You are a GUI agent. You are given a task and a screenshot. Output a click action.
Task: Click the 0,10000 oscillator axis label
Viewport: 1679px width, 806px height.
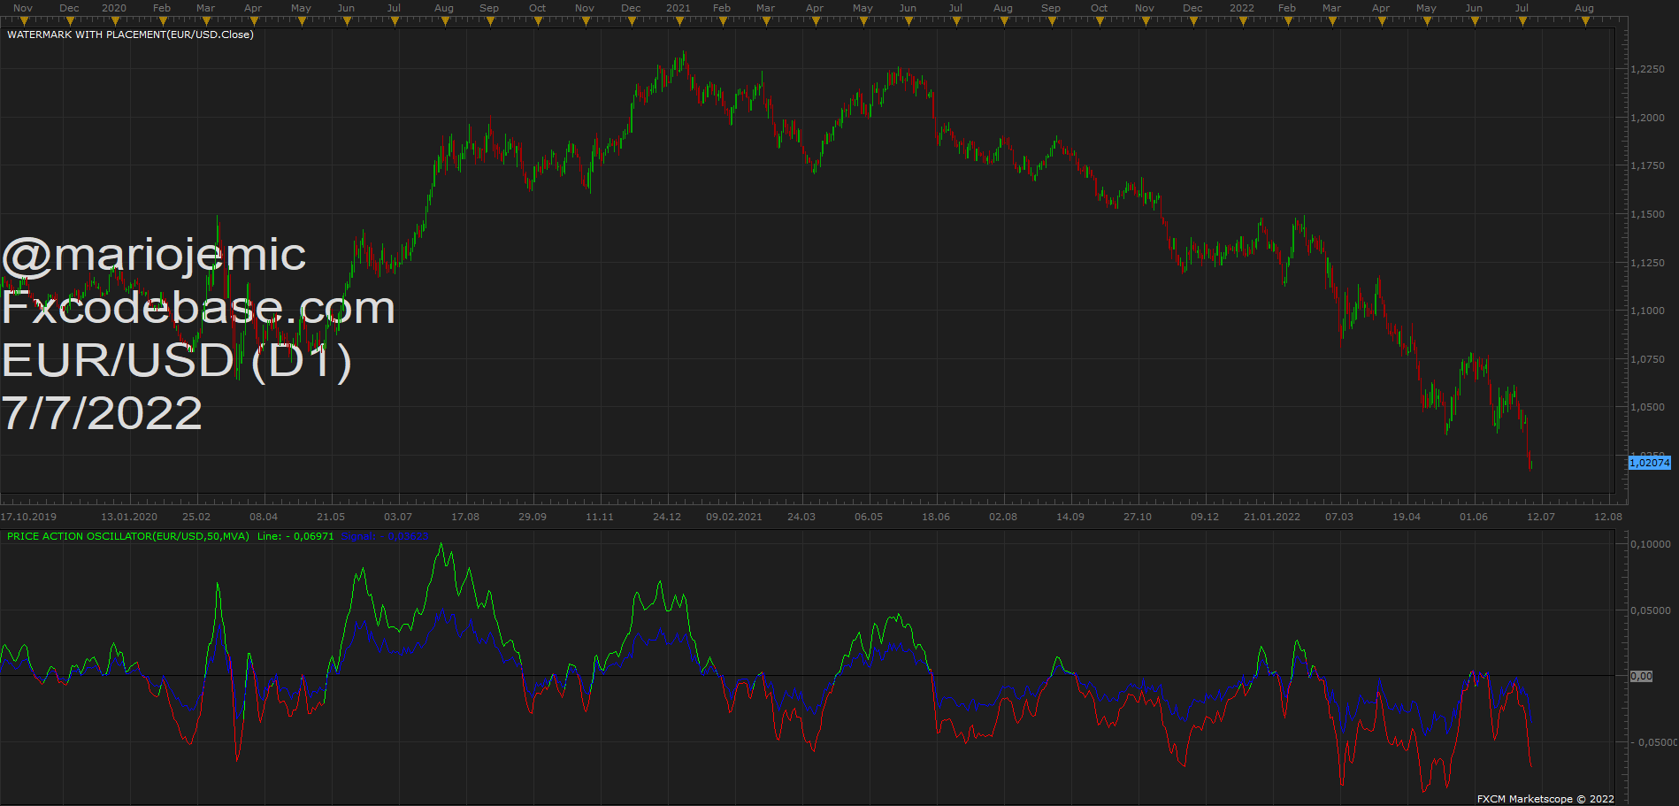click(x=1651, y=544)
